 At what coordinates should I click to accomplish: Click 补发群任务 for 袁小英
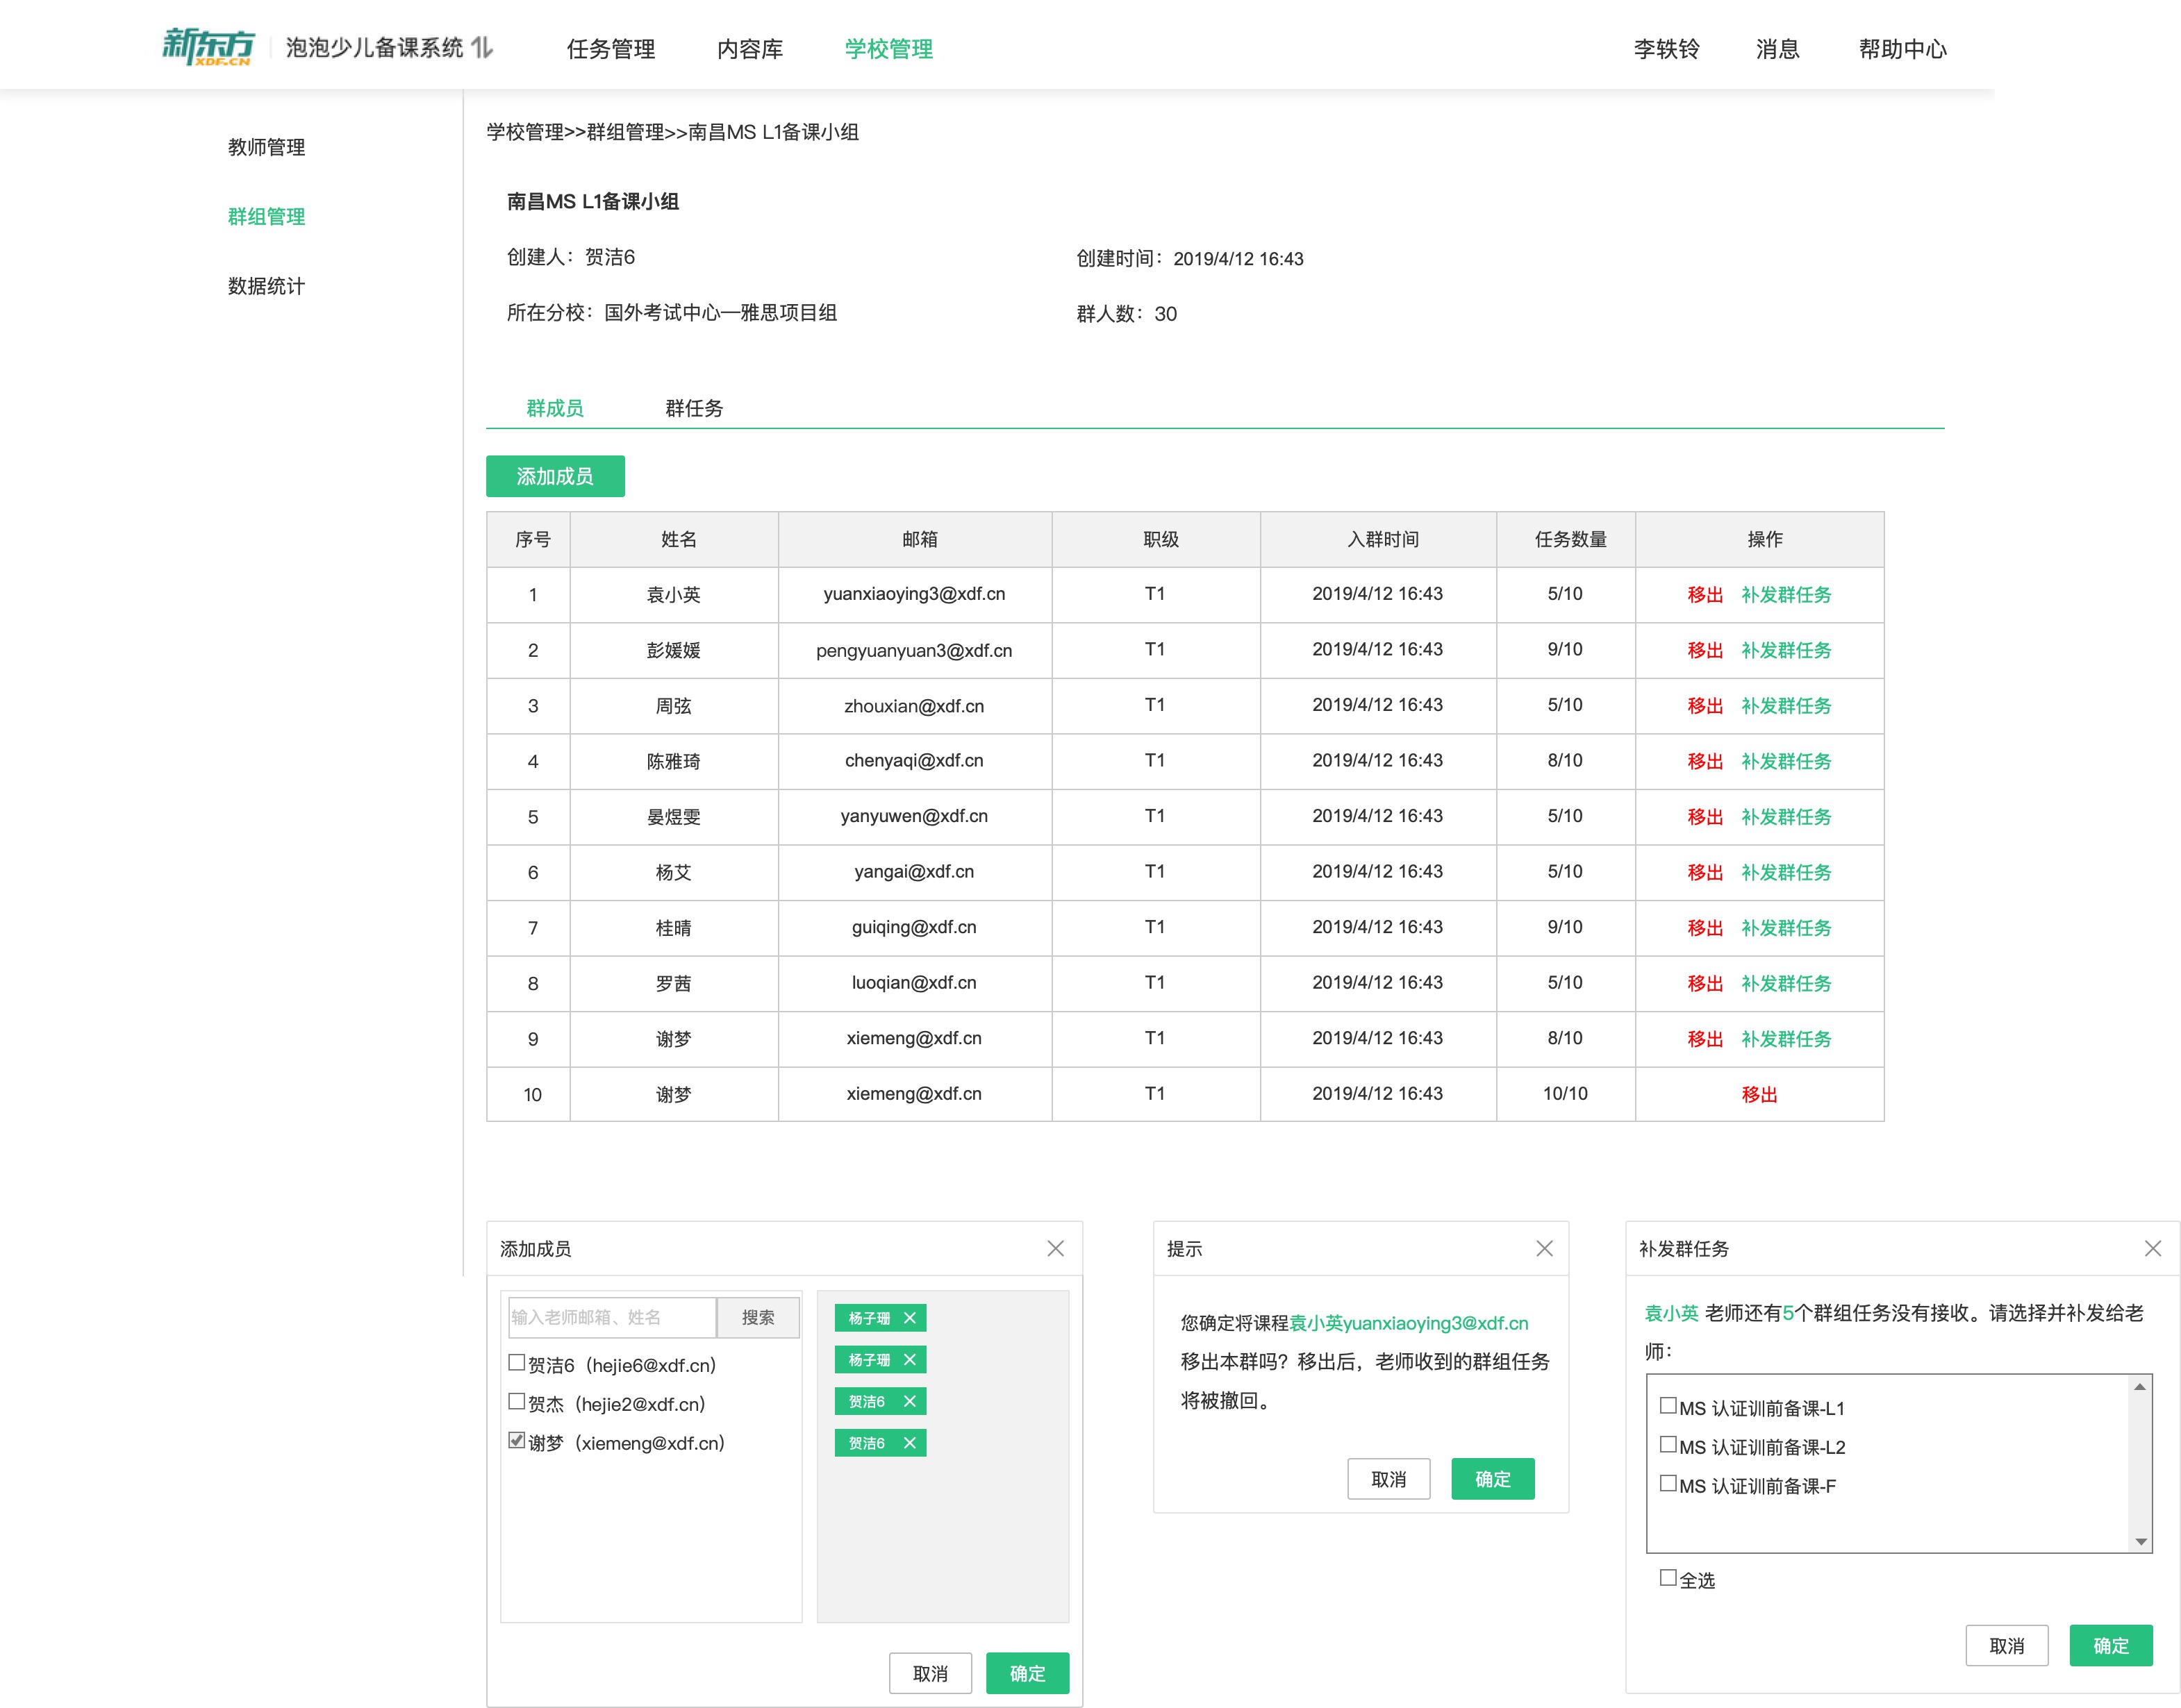tap(1786, 595)
